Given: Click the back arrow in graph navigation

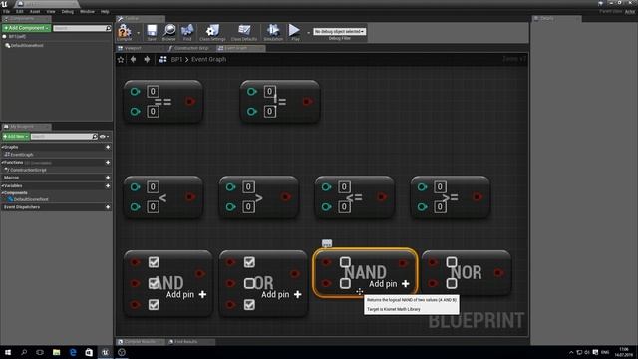Looking at the screenshot, I should click(133, 60).
